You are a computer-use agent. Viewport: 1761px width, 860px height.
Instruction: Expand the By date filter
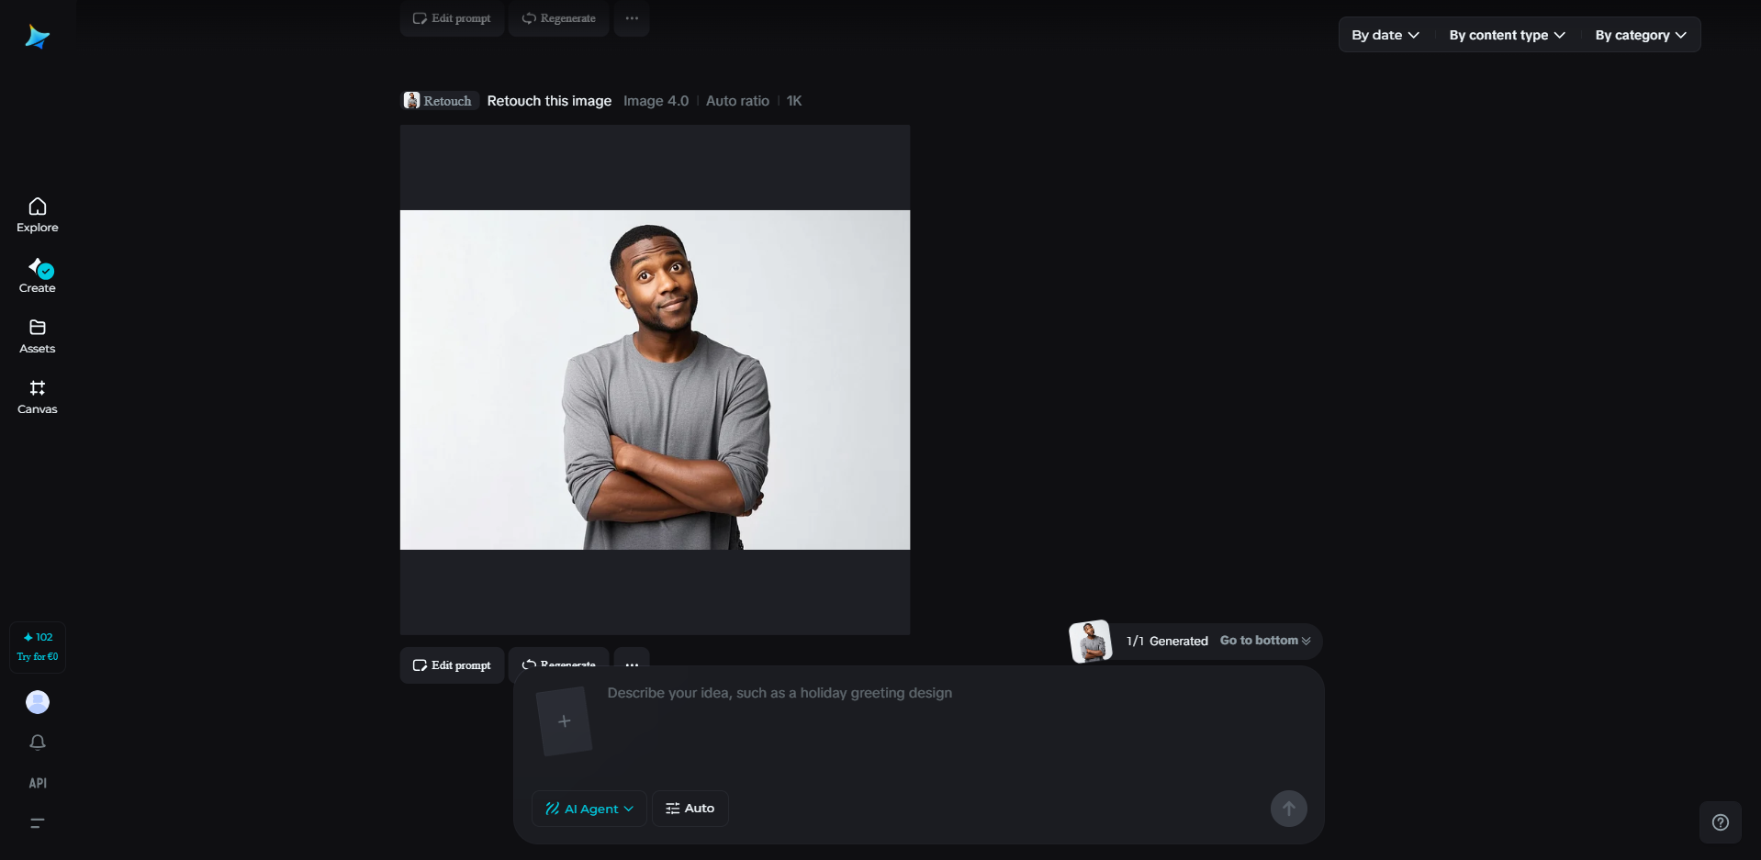coord(1385,35)
